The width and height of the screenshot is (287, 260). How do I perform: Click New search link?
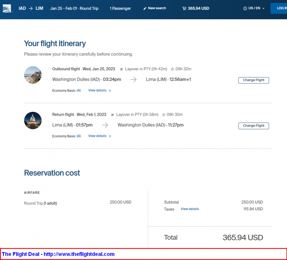tap(157, 8)
